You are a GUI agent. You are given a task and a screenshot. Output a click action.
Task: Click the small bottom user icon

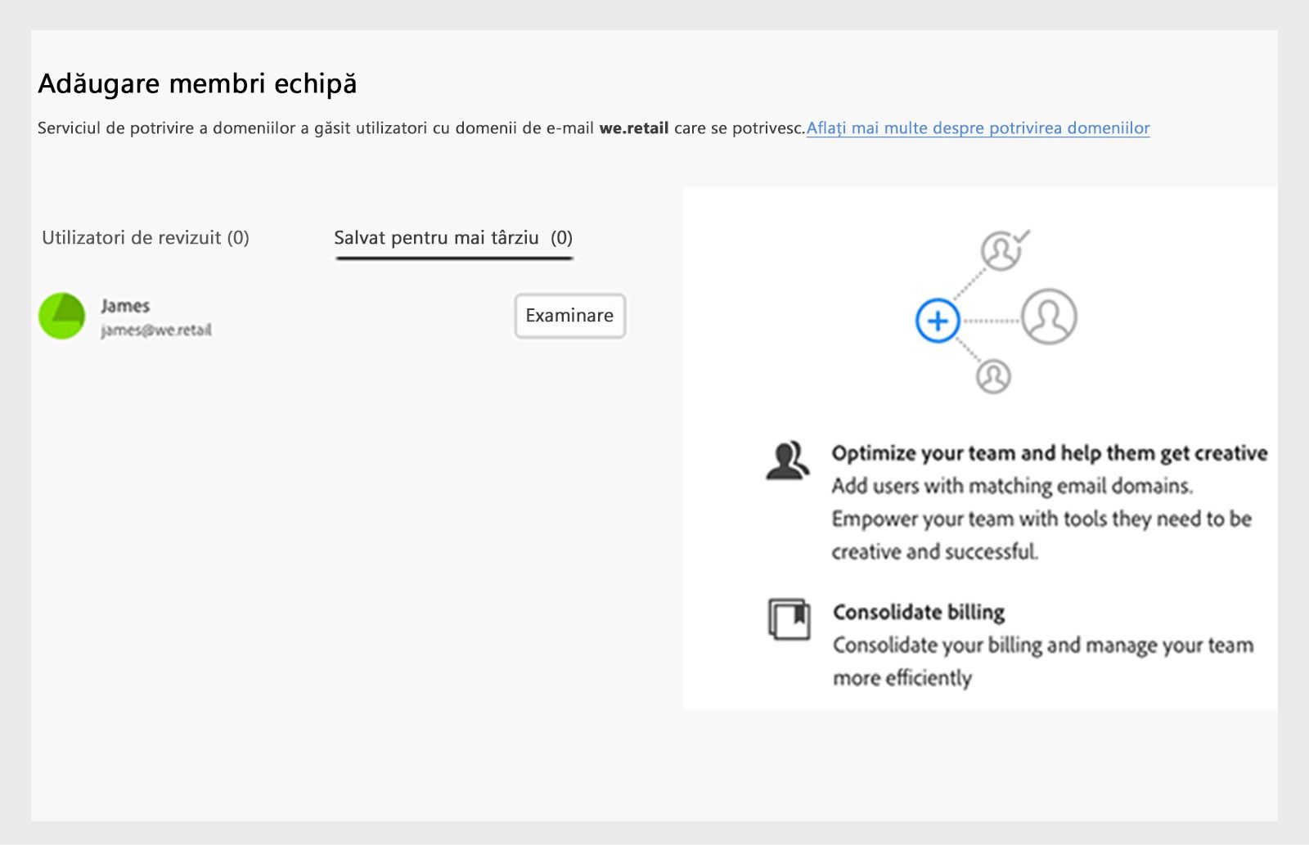[x=993, y=376]
